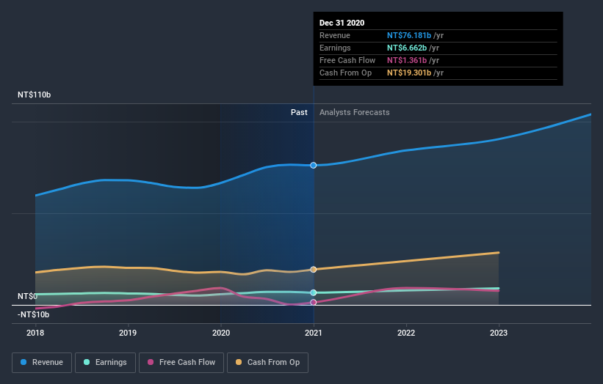The width and height of the screenshot is (603, 384).
Task: Click the Dec 31 2020 tooltip title
Action: coord(342,23)
